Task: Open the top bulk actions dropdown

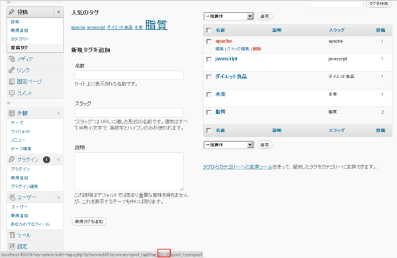Action: [x=228, y=16]
